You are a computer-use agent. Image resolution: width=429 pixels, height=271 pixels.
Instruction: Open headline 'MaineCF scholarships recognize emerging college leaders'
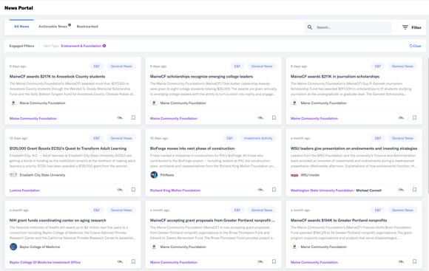coord(201,77)
